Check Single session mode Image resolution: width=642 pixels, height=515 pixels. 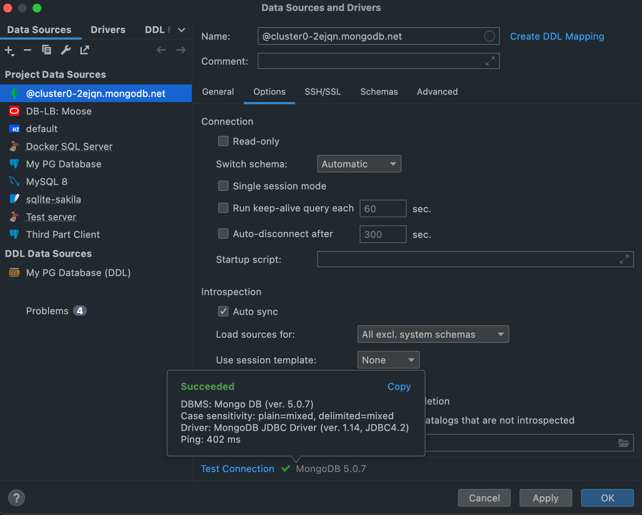click(x=223, y=186)
